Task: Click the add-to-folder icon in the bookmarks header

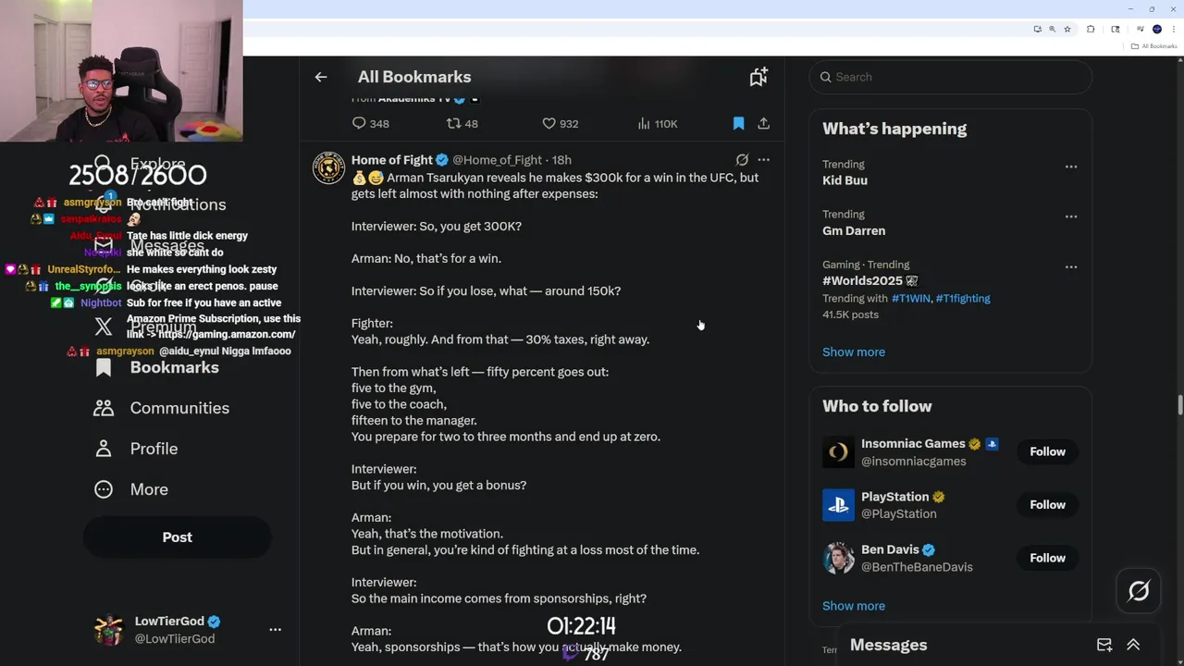Action: pyautogui.click(x=758, y=77)
